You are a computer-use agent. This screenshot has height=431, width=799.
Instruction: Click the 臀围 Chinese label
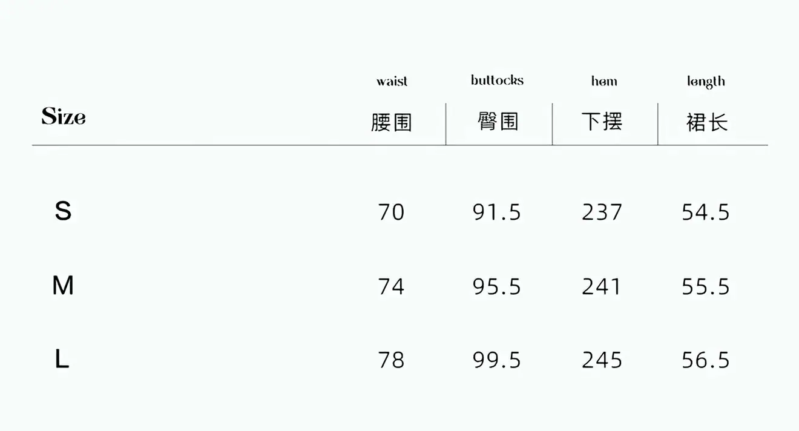[x=498, y=122]
